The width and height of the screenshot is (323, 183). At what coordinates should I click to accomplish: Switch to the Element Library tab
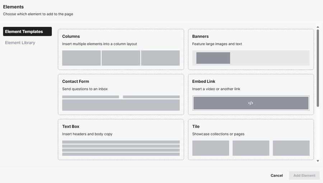pyautogui.click(x=20, y=43)
